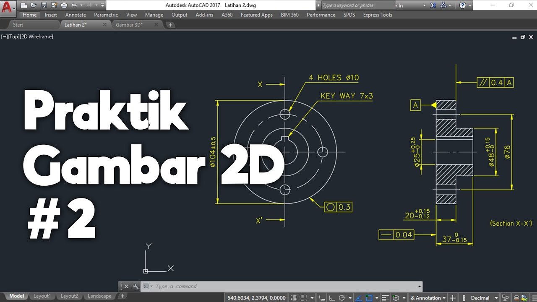
Task: Toggle Snap mode in status bar
Action: click(x=304, y=298)
